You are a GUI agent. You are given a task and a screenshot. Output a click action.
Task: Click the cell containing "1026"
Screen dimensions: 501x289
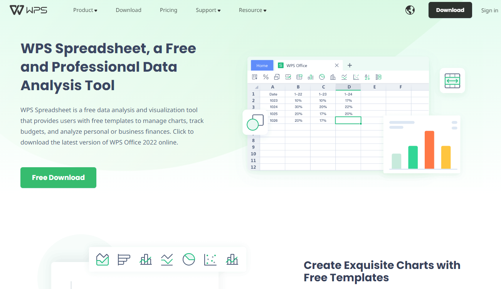(273, 121)
